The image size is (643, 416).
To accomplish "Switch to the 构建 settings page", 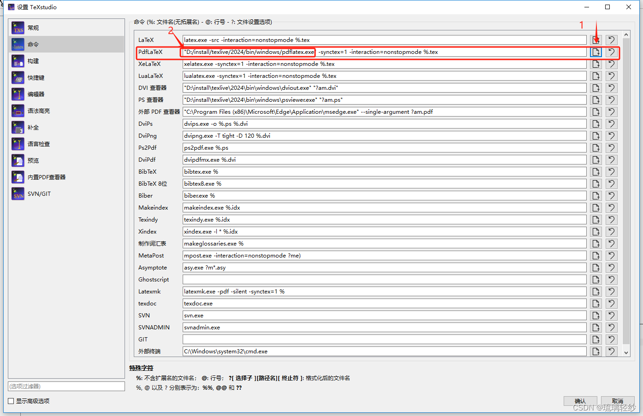I will (x=67, y=61).
